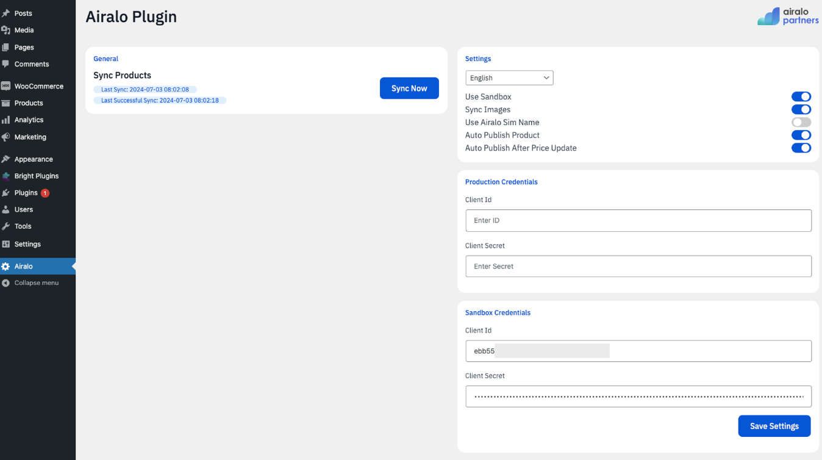The height and width of the screenshot is (460, 822).
Task: Go to the Media menu item
Action: point(38,30)
